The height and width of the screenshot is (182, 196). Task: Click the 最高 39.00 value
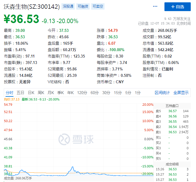coord(20,30)
